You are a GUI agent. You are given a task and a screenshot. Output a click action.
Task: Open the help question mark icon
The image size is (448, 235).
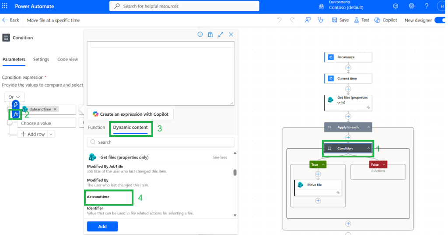click(x=427, y=6)
